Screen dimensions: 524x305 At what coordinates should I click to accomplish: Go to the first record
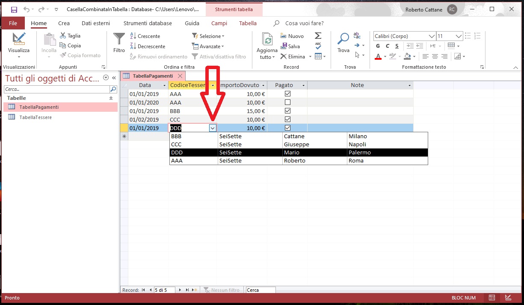tap(143, 290)
